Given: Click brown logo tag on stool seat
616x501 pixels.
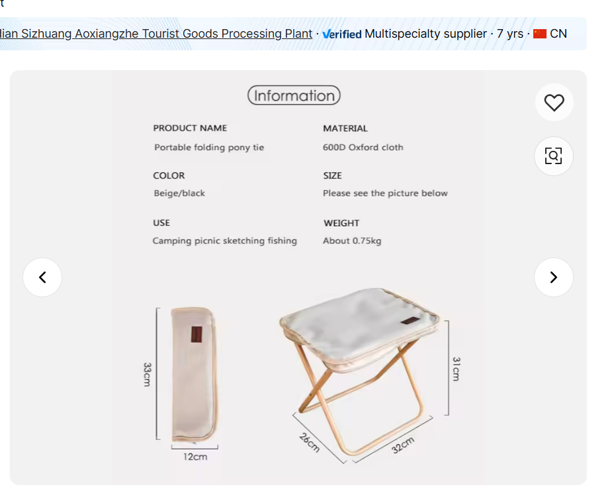Looking at the screenshot, I should (x=408, y=322).
